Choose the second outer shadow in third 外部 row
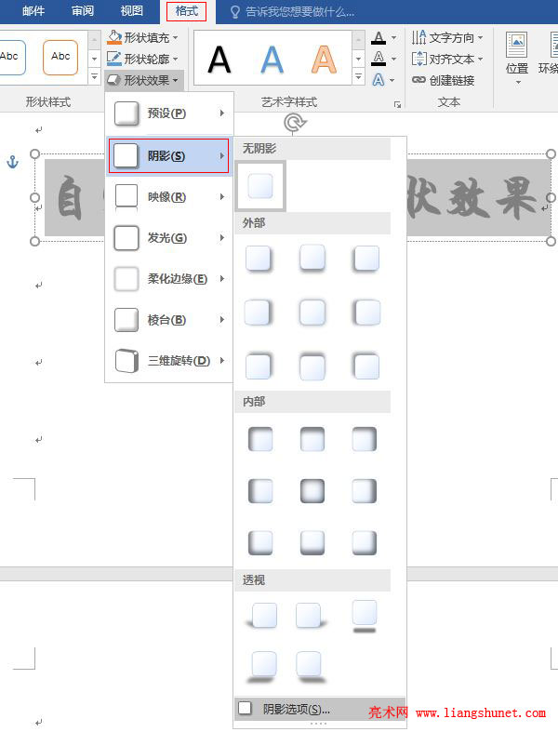558x732 pixels. click(x=312, y=366)
